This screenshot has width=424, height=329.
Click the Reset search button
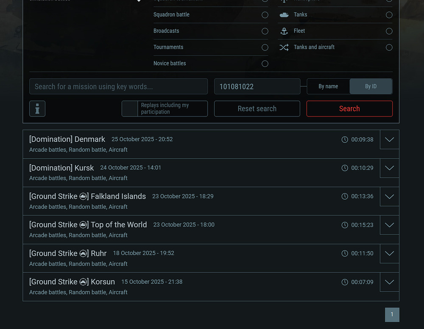tap(257, 109)
